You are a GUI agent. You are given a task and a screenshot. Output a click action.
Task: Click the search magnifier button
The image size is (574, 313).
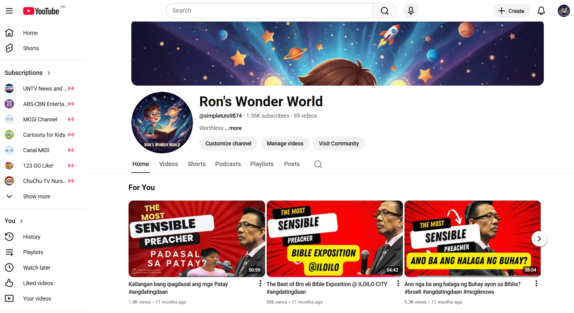click(x=384, y=11)
